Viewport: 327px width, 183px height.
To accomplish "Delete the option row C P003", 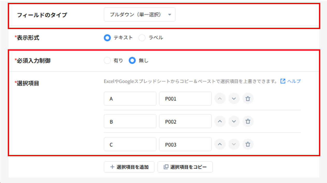I will (248, 144).
